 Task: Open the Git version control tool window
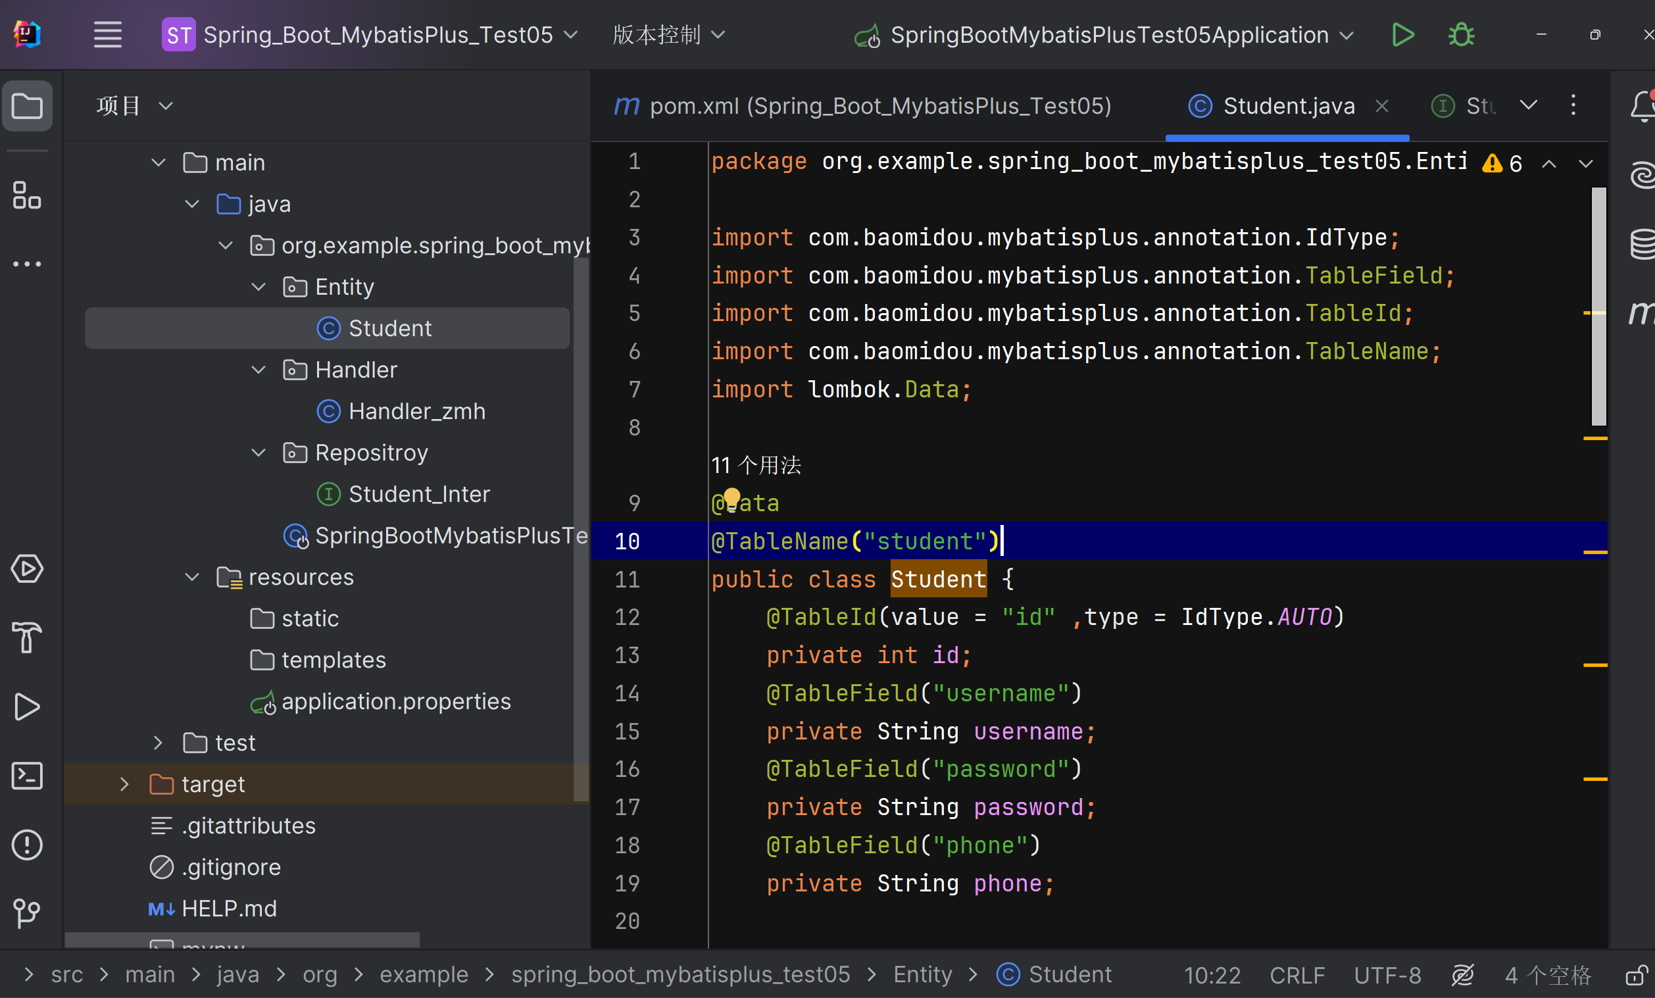pyautogui.click(x=27, y=913)
